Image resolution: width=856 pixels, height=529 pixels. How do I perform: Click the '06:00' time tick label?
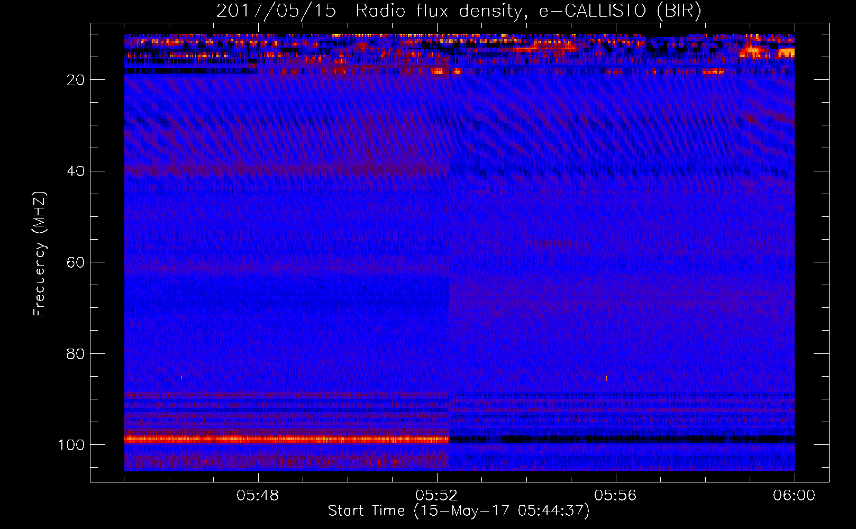[794, 496]
